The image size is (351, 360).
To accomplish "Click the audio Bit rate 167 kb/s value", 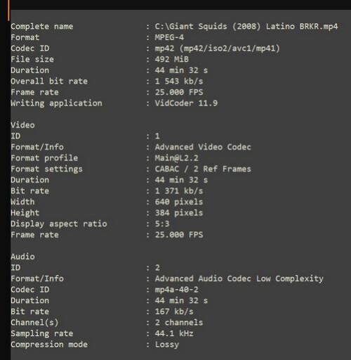I will [174, 311].
